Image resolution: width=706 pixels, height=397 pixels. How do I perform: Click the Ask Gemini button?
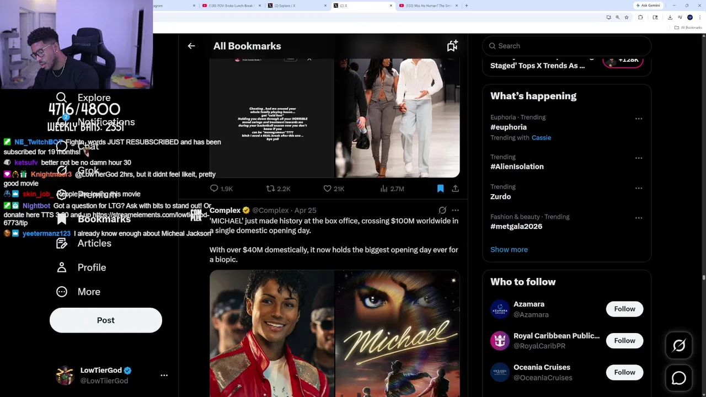tap(648, 6)
